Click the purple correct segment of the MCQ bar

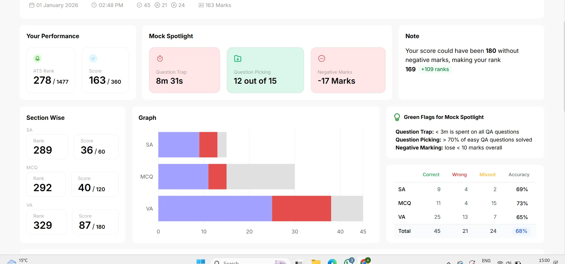(183, 176)
